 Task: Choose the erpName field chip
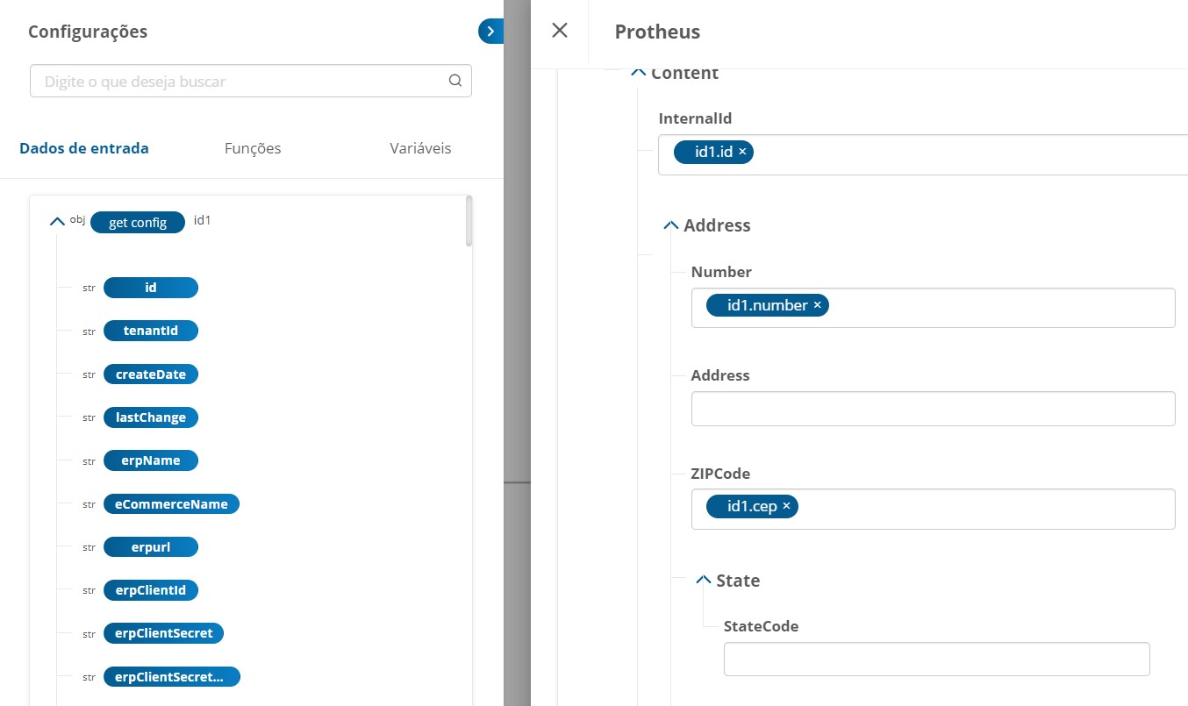point(151,460)
